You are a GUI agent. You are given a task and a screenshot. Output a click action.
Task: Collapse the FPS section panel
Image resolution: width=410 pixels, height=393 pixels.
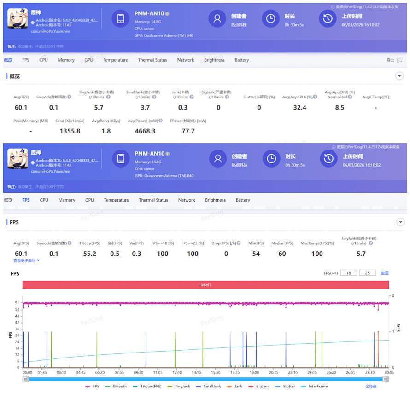pos(399,222)
